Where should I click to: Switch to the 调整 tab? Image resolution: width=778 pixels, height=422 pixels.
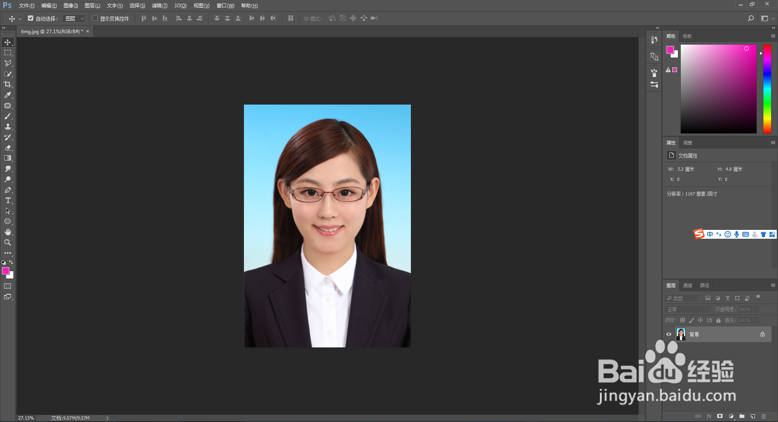pyautogui.click(x=688, y=143)
